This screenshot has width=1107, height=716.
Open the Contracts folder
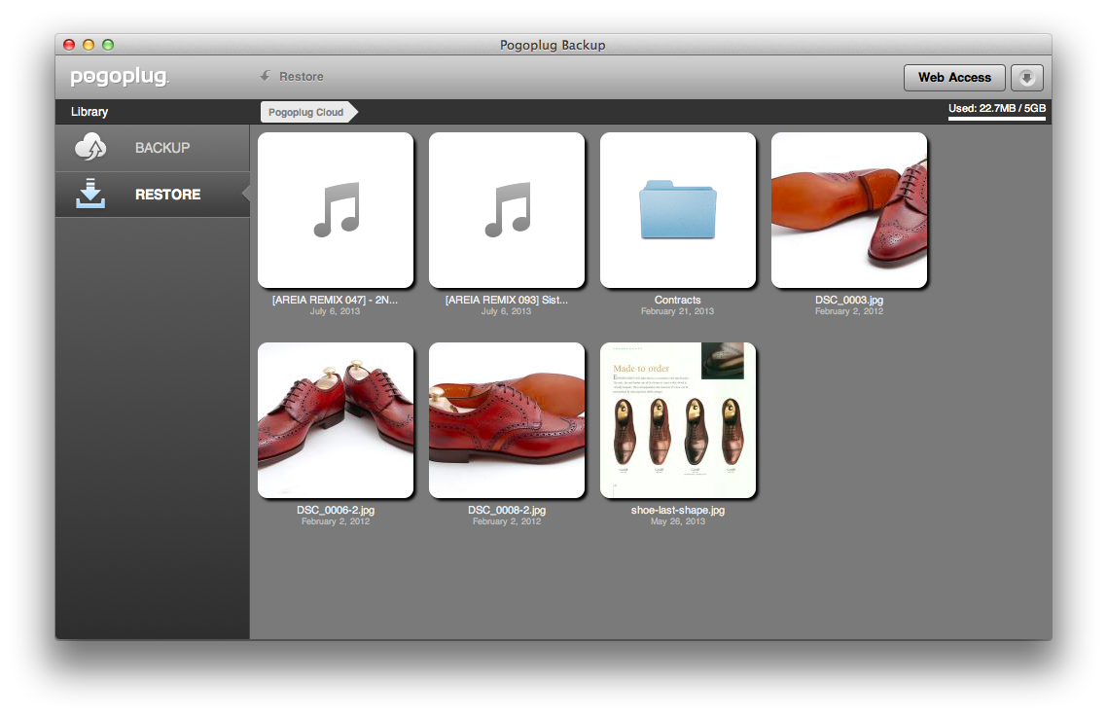pyautogui.click(x=678, y=210)
